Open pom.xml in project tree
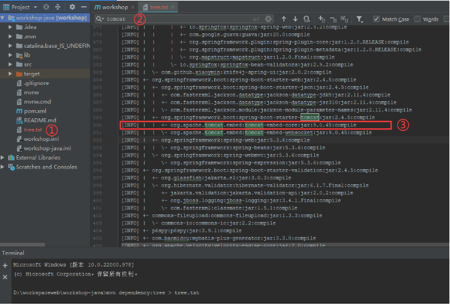Viewport: 450px width, 305px height. click(35, 111)
